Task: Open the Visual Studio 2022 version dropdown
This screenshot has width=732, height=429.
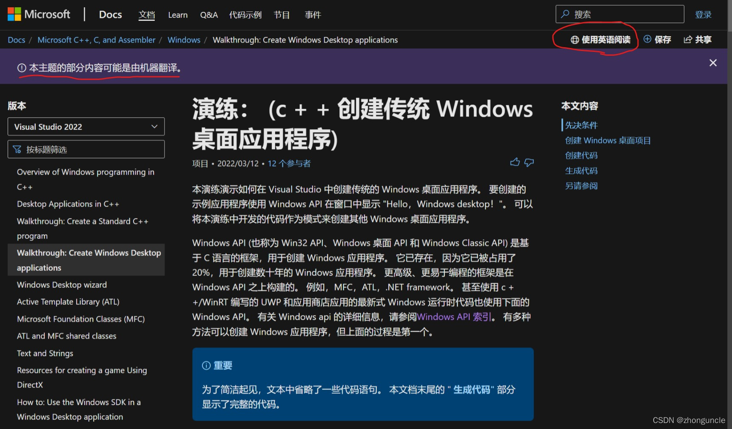Action: 86,127
